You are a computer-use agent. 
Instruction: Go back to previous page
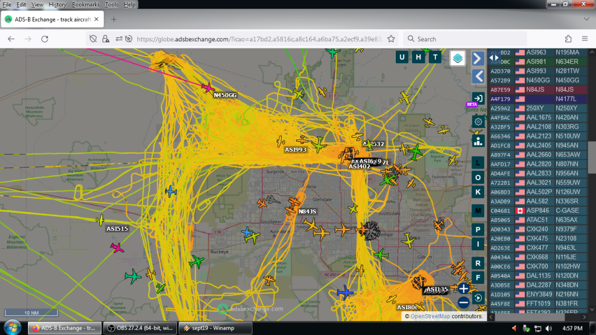coord(11,39)
